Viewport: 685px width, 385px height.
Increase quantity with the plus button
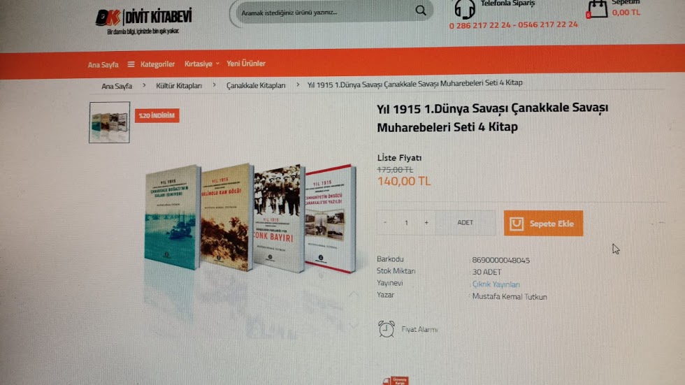[426, 223]
